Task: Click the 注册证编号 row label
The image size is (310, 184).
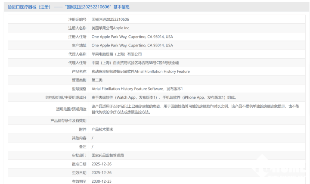Action: 77,19
